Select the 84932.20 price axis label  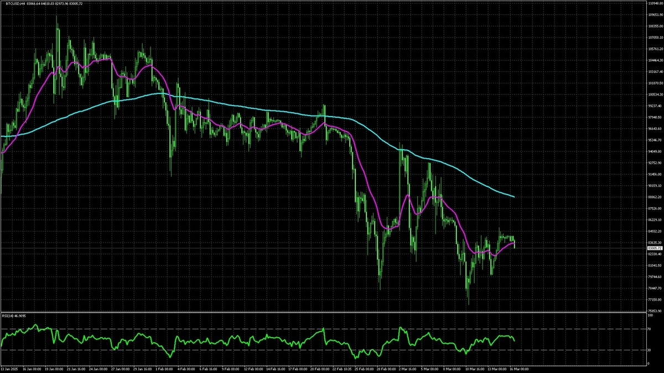pos(655,231)
